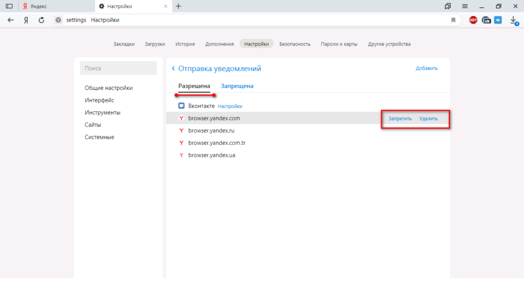The width and height of the screenshot is (524, 295).
Task: Switch to the Запрещена tab
Action: (x=237, y=86)
